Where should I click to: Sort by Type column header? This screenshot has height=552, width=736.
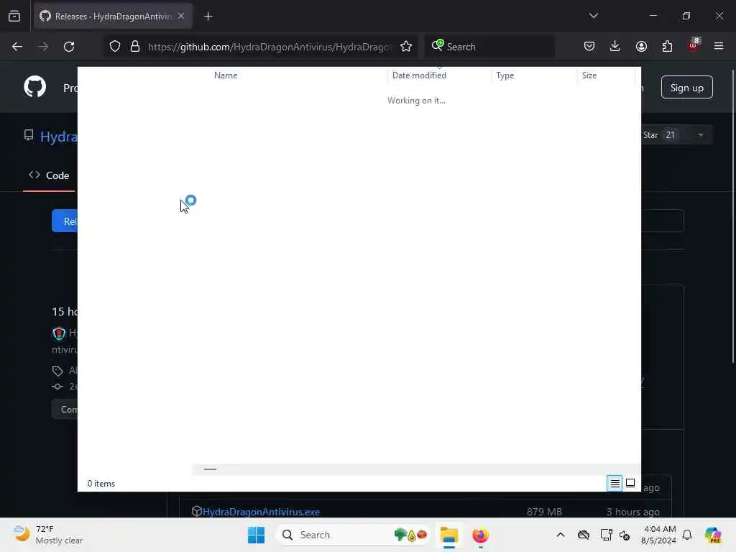(x=505, y=75)
